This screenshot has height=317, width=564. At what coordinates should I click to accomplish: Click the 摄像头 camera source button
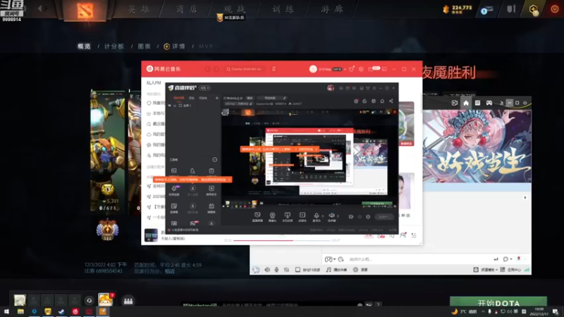point(272,217)
